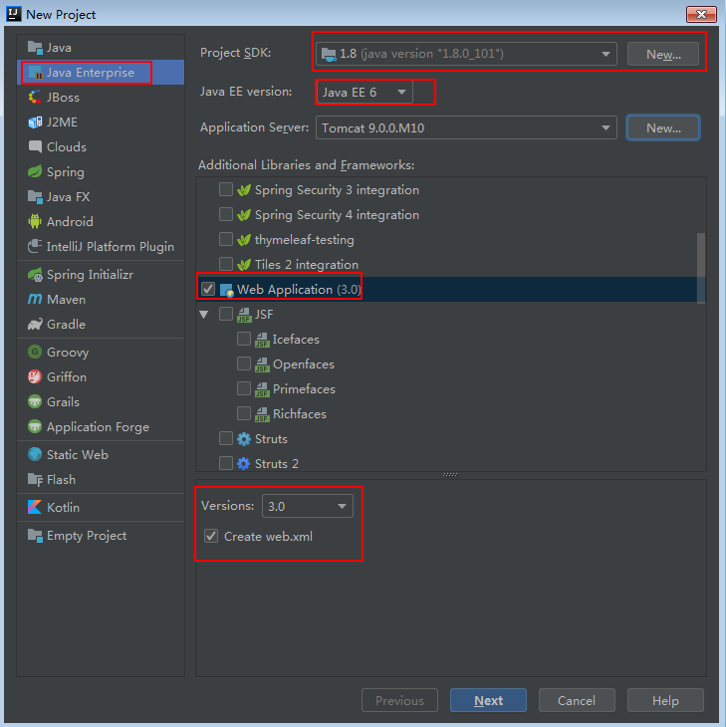Select the Gradle elephant icon
726x727 pixels.
tap(35, 324)
